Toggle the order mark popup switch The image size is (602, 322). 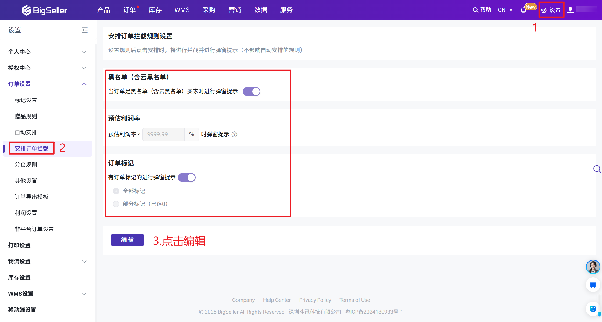(187, 177)
